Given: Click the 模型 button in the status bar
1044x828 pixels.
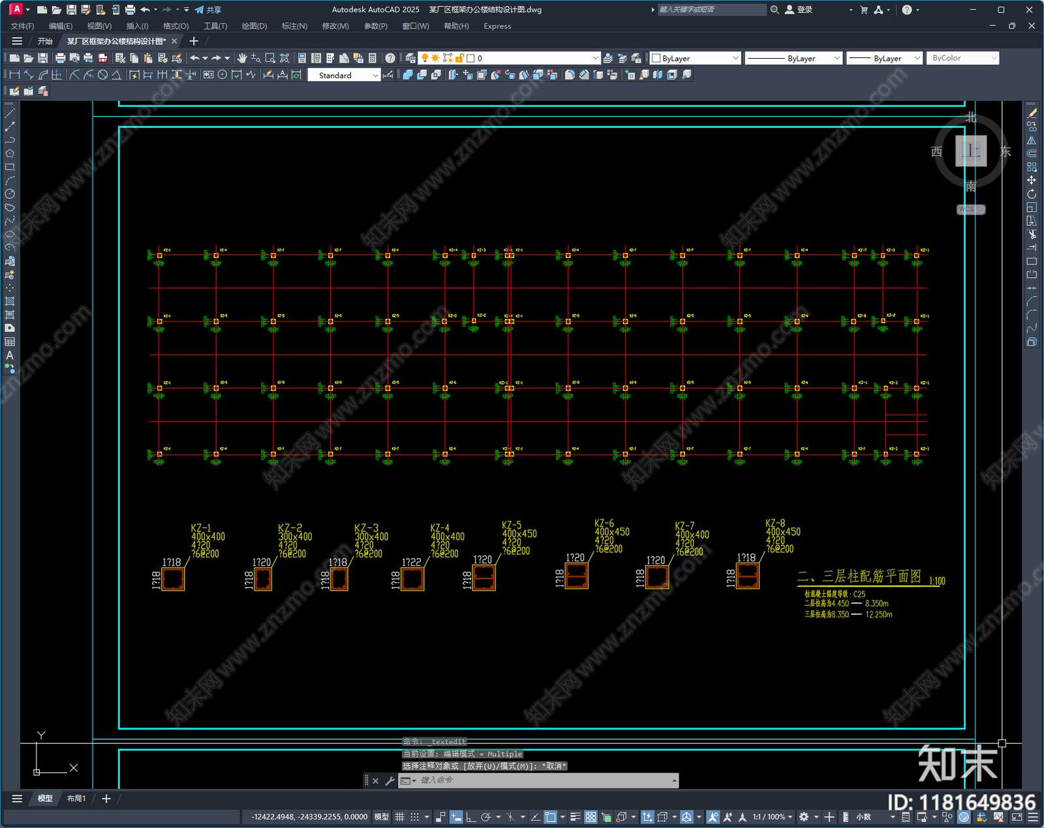Looking at the screenshot, I should click(x=381, y=817).
